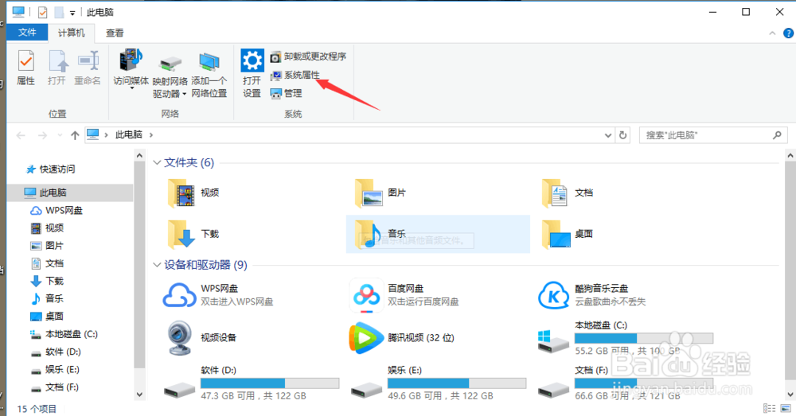Select the 酷狗音乐云盘 icon
Image resolution: width=796 pixels, height=416 pixels.
(x=554, y=295)
